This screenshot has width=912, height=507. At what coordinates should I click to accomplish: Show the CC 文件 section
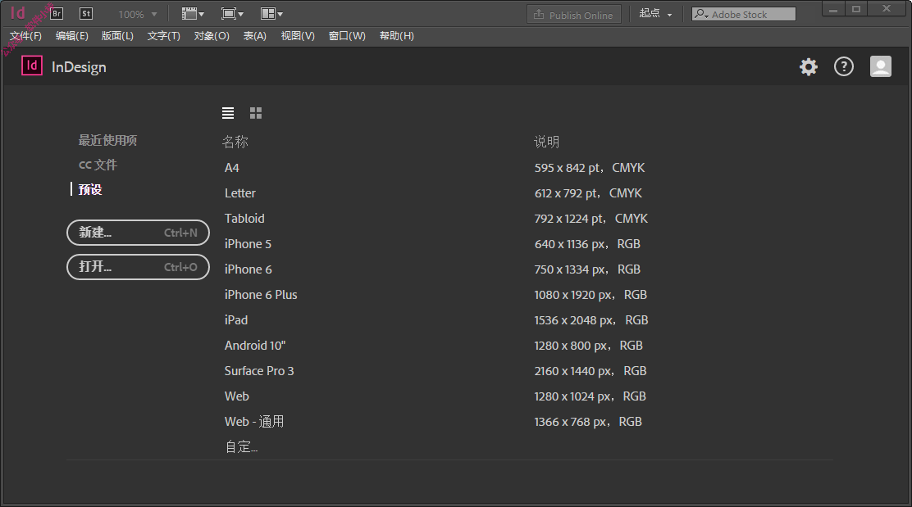pos(98,165)
